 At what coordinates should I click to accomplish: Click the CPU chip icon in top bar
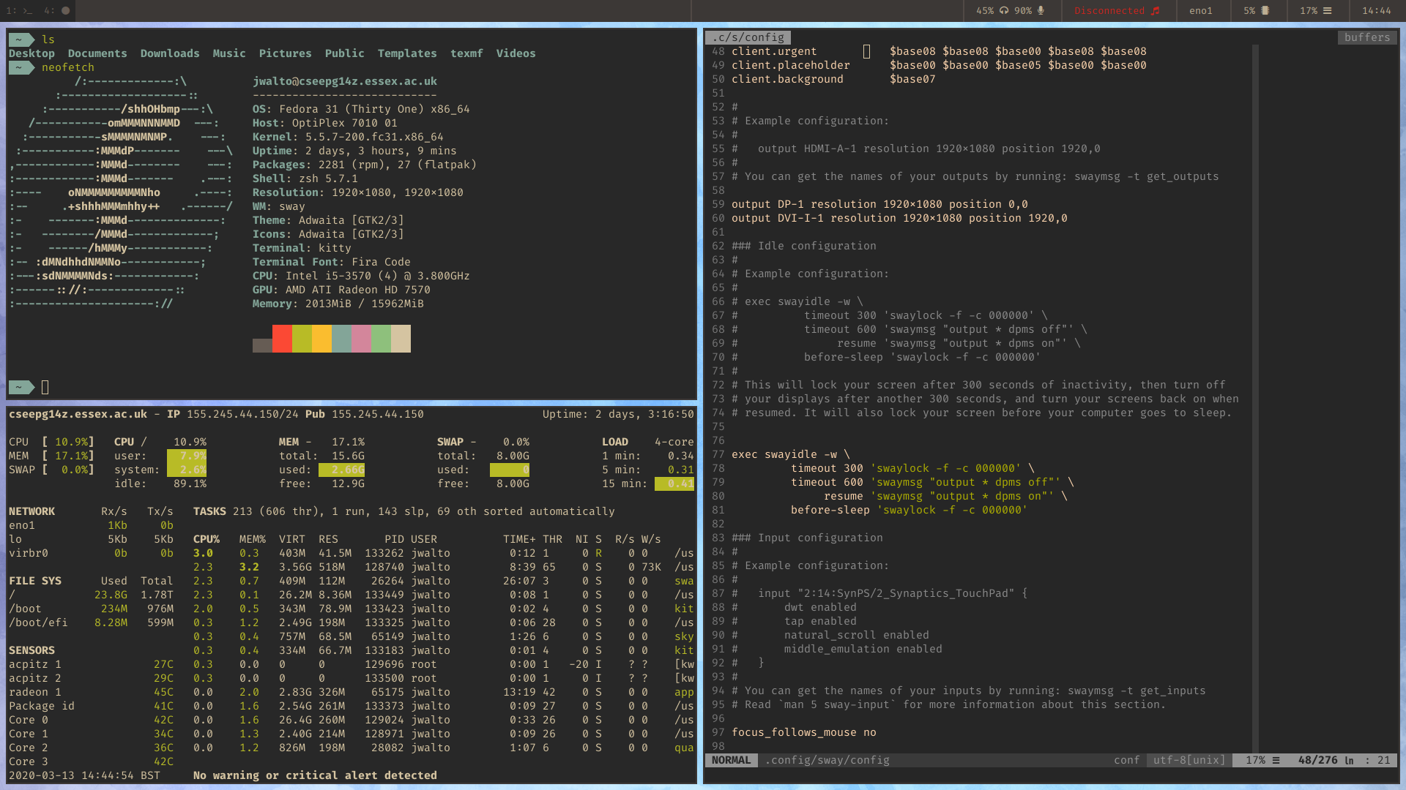[1265, 11]
